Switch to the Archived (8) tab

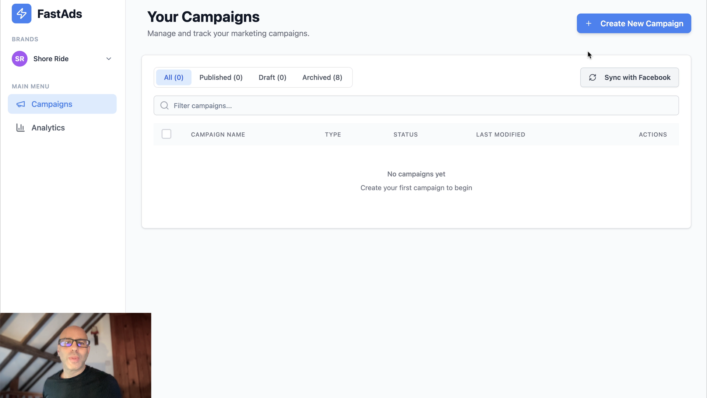coord(322,77)
